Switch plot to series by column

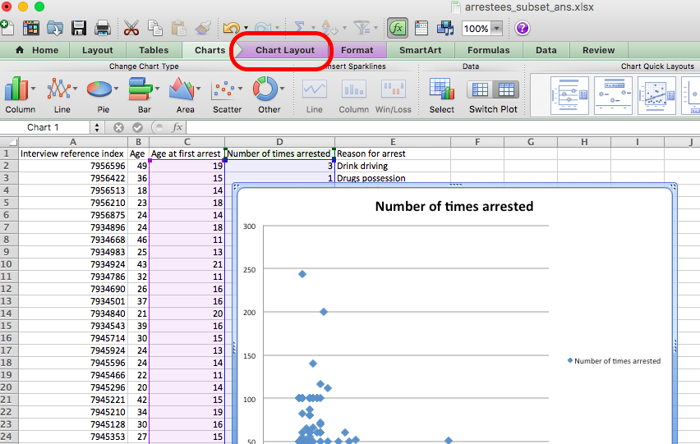505,89
